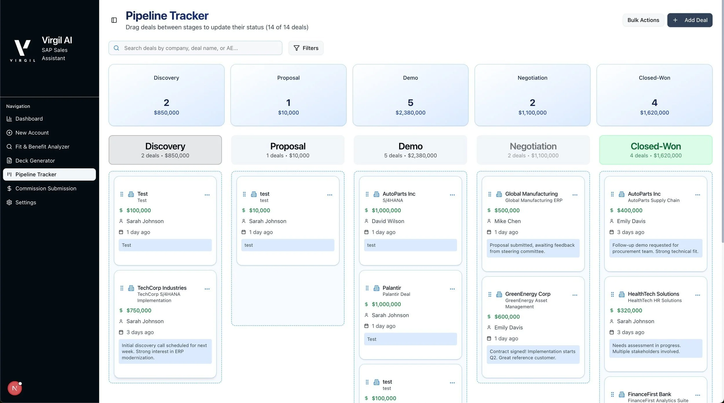This screenshot has height=403, width=724.
Task: Click the drag handle on Closed-Won AutoParts Inc card
Action: coord(612,194)
